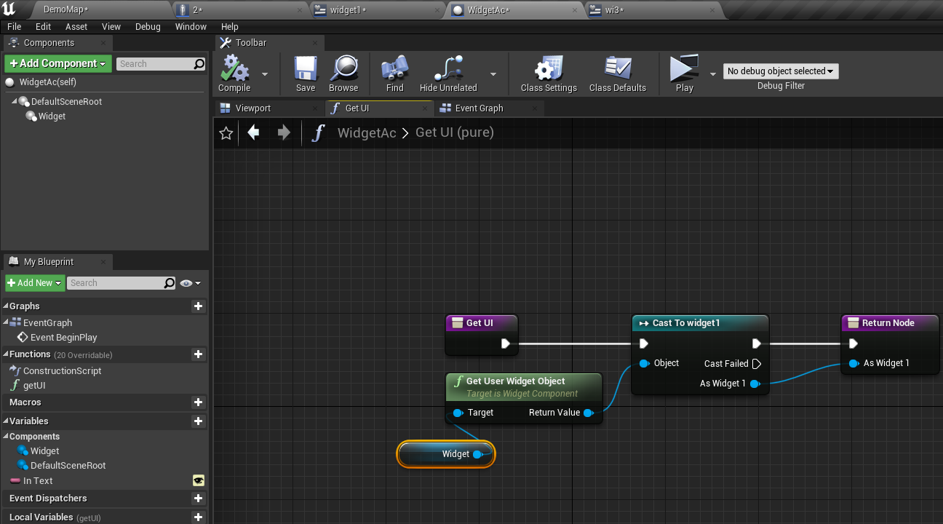
Task: Add a new function with the Functions plus button
Action: [x=198, y=354]
